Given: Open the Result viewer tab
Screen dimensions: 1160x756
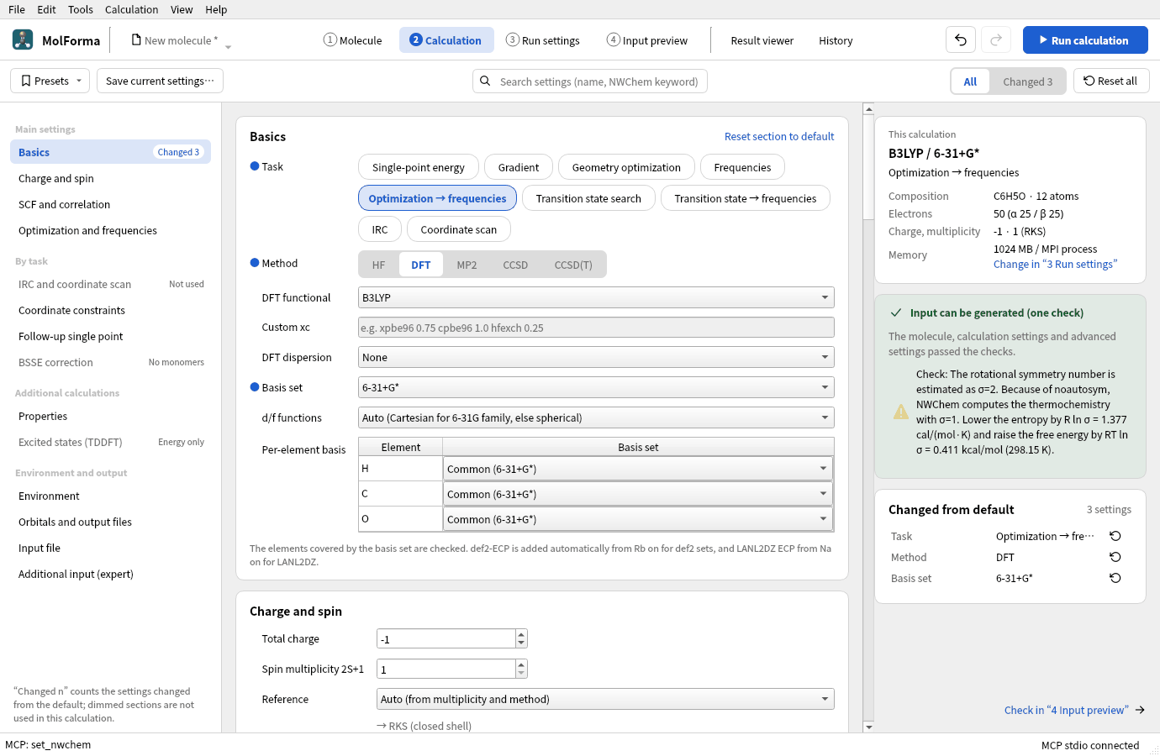Looking at the screenshot, I should (762, 40).
